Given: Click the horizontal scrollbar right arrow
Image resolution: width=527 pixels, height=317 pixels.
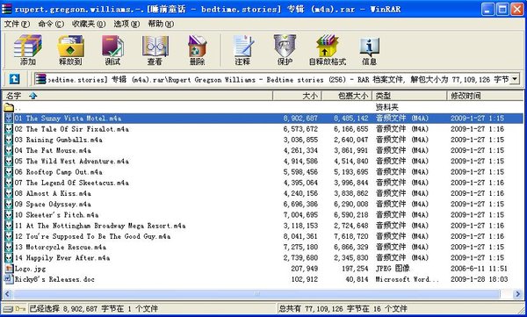Looking at the screenshot, I should click(x=518, y=294).
